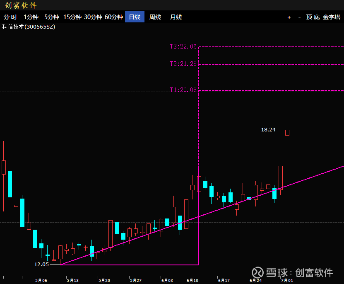This screenshot has height=284, width=344.
Task: Switch to the 周线 weekly chart
Action: (x=155, y=17)
